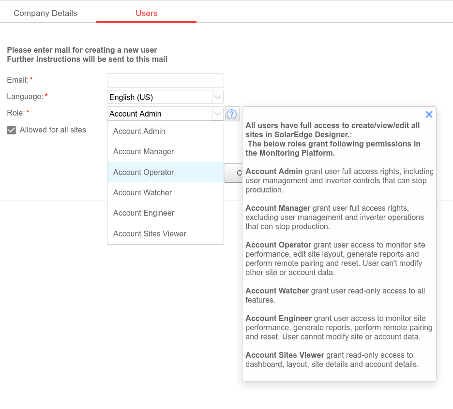Click the Role field showing Account Admin

(x=160, y=114)
